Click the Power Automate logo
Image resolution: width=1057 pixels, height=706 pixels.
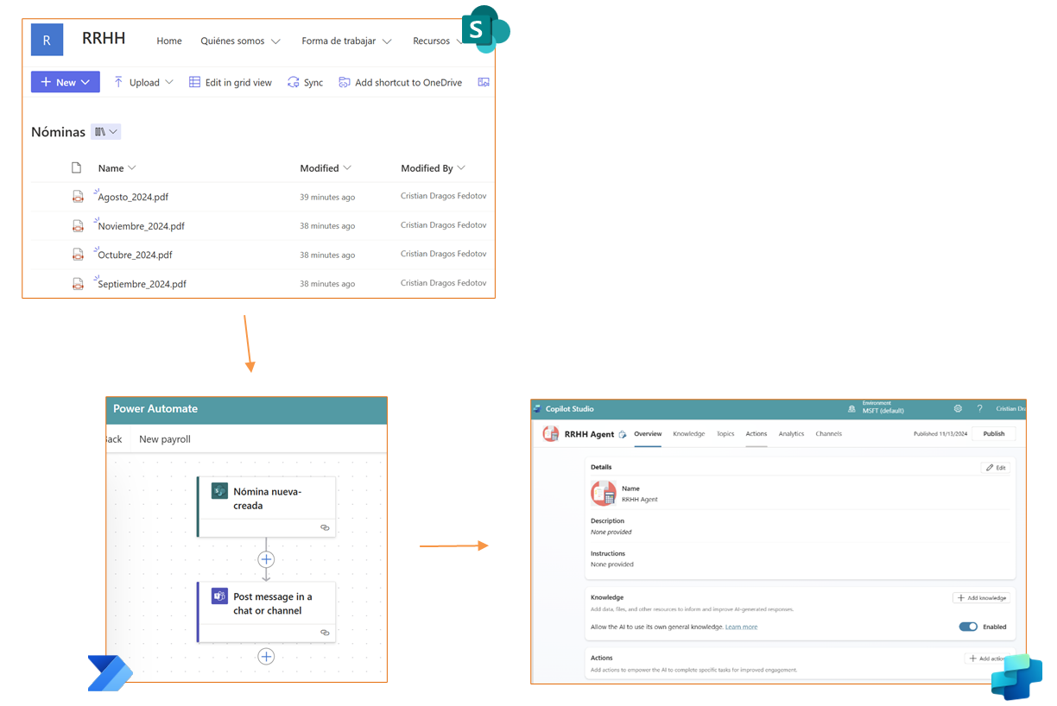pyautogui.click(x=109, y=672)
